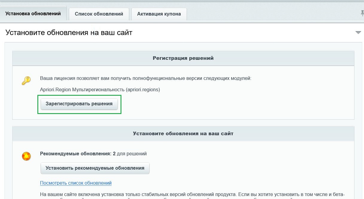Click Установить рекомендуемые обновления button
The width and height of the screenshot is (364, 199).
(95, 168)
